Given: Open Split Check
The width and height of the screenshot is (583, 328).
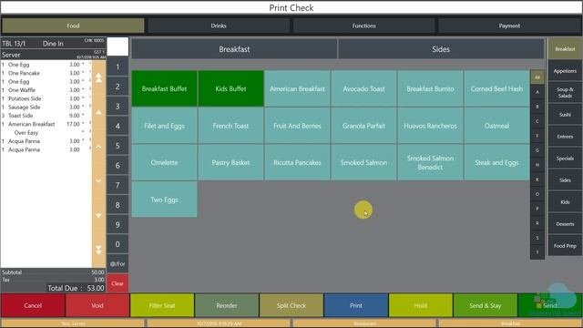Looking at the screenshot, I should [x=291, y=305].
